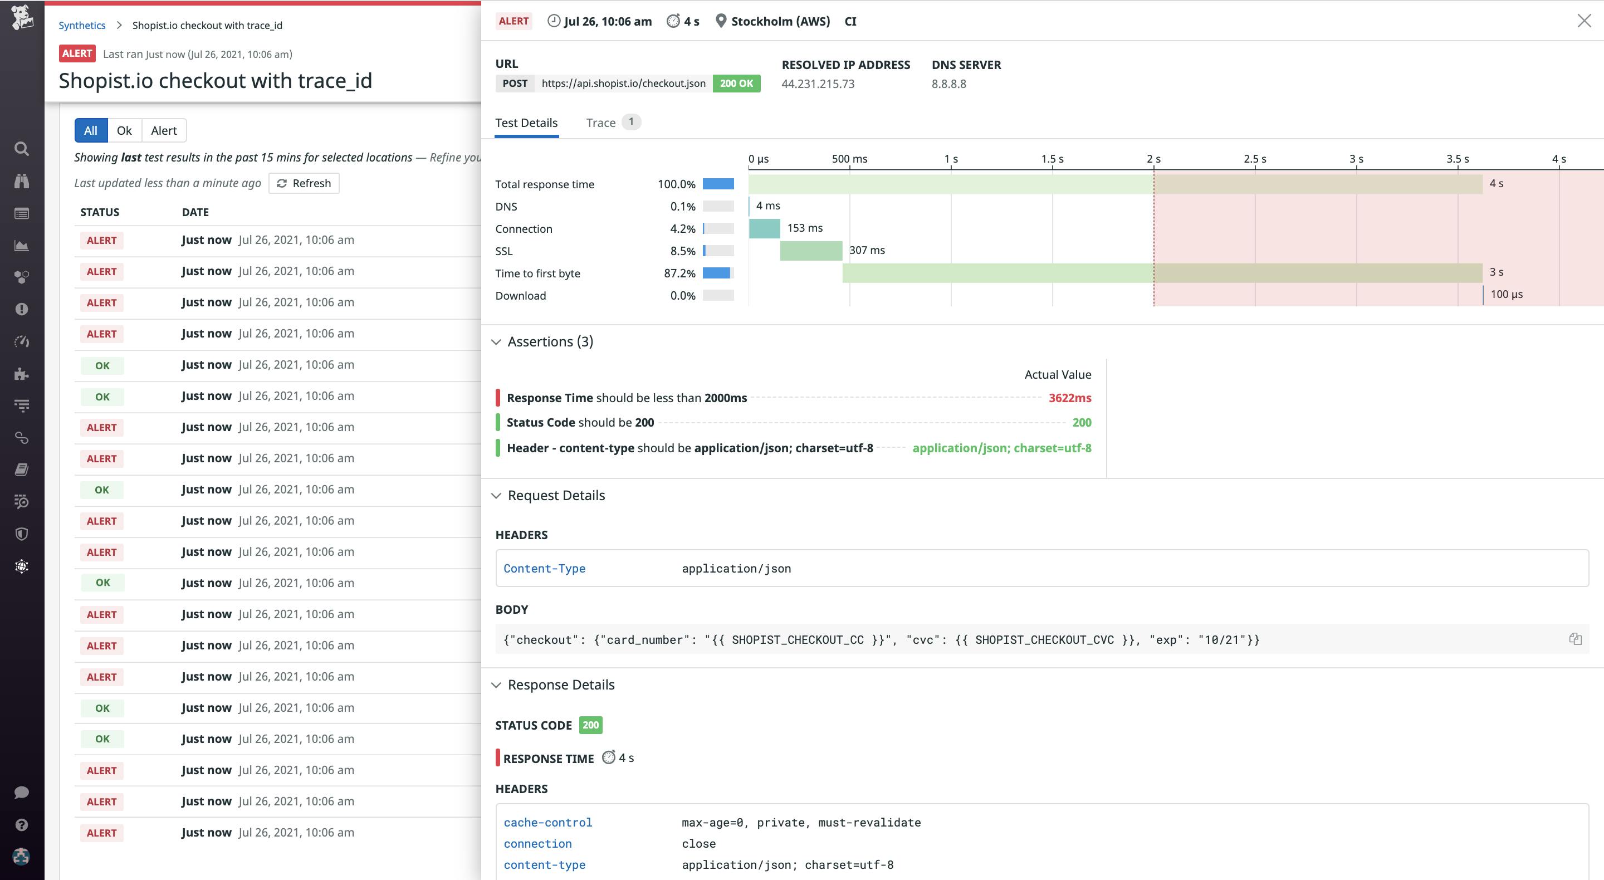Open the Test Details tab
1604x880 pixels.
click(x=526, y=122)
